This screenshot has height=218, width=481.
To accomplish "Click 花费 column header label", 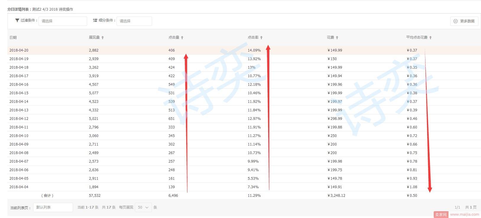I will coord(331,37).
